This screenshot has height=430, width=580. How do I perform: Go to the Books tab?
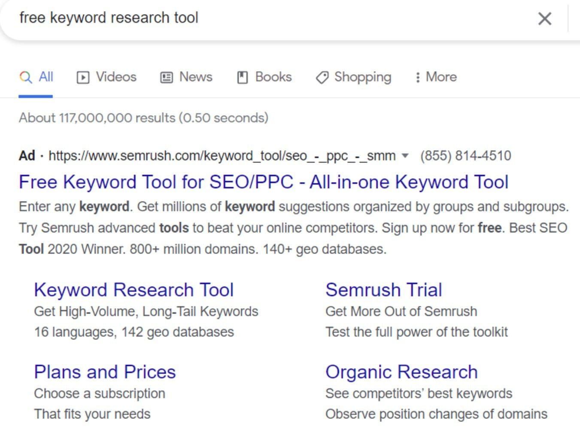264,77
